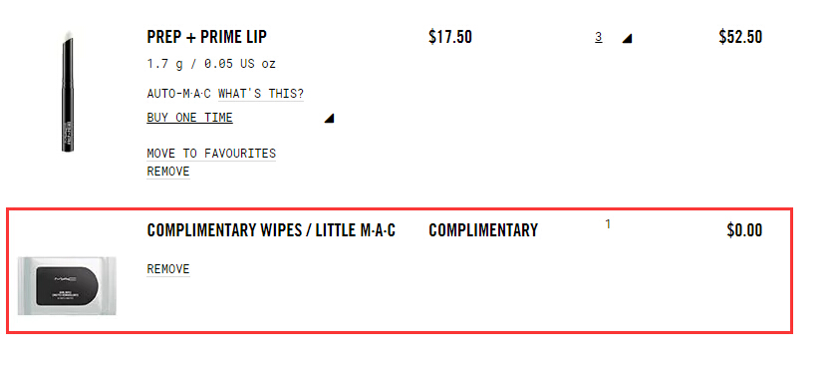Click the COMPLIMENTARY price label
The image size is (831, 366).
[483, 230]
